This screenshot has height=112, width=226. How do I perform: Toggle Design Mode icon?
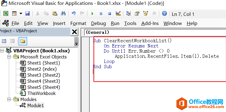point(118,14)
